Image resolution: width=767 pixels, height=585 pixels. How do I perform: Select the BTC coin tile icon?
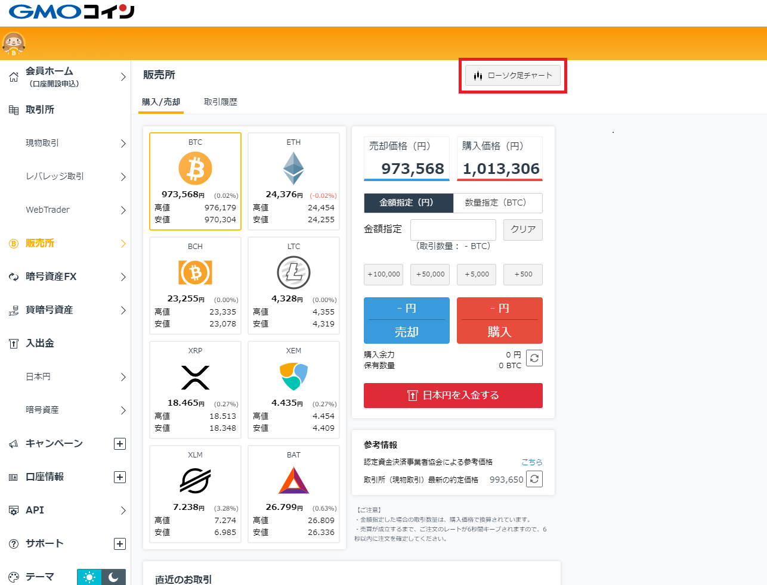[195, 169]
